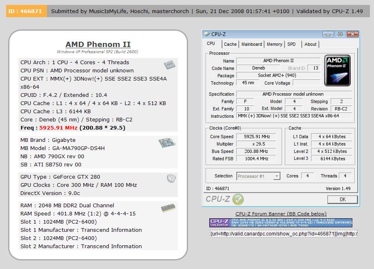Click the SB : ATI SB750 rev 00 line

pos(51,165)
